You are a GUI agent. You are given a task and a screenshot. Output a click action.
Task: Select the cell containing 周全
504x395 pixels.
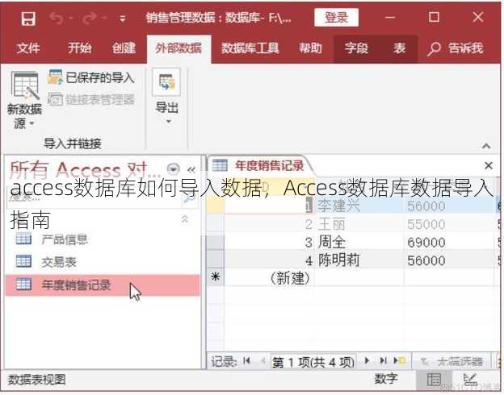pyautogui.click(x=359, y=242)
